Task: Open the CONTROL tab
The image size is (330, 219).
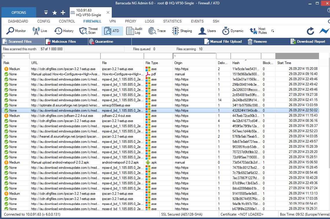Action: [x=67, y=21]
